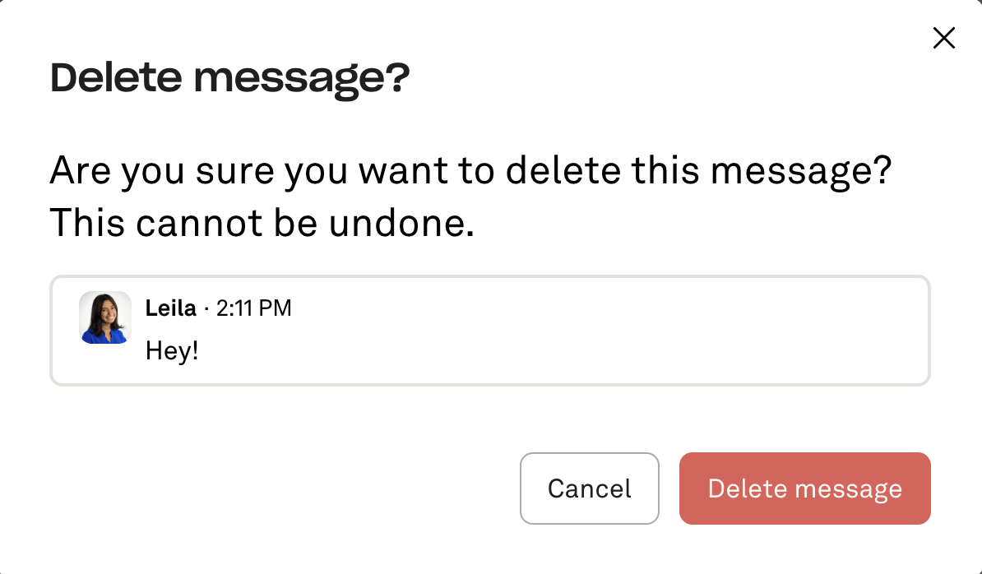This screenshot has height=574, width=982.
Task: Click Leila's profile avatar photo
Action: [104, 317]
